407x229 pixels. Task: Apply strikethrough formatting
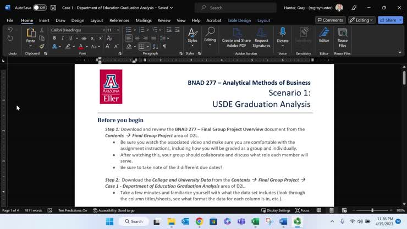point(84,38)
